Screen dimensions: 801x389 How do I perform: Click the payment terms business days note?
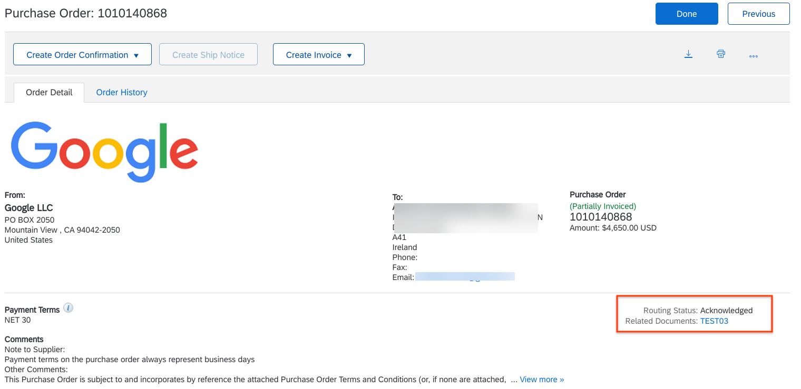[x=130, y=359]
